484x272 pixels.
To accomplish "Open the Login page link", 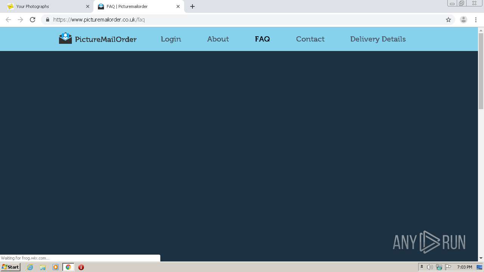I will [x=171, y=39].
